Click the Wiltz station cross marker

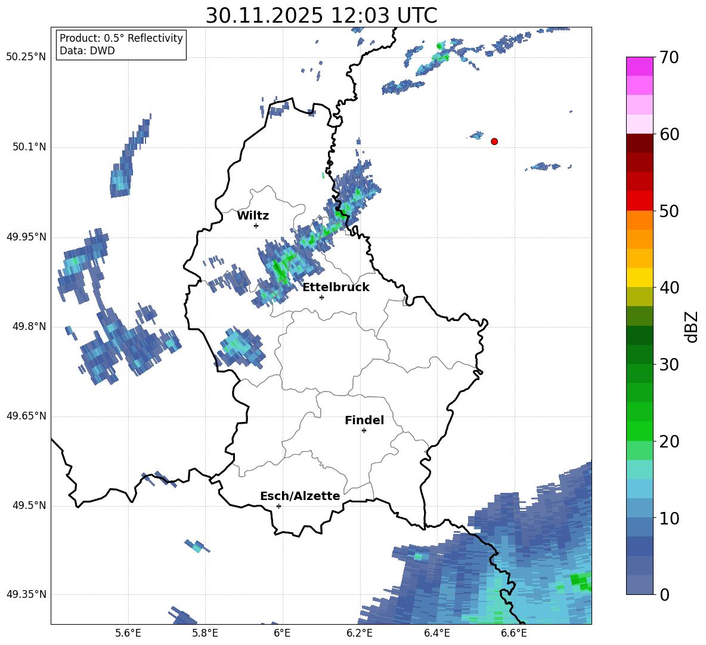(x=256, y=226)
